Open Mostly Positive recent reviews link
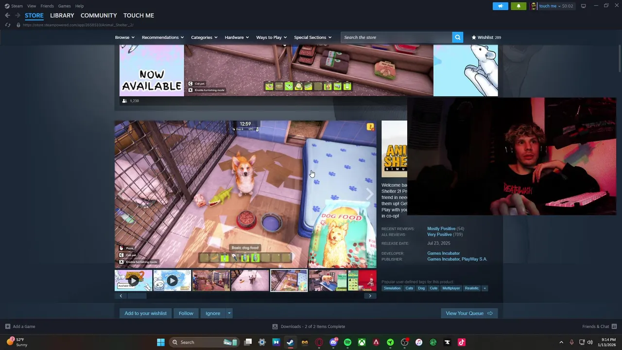Screen dimensions: 622x350 (441, 229)
